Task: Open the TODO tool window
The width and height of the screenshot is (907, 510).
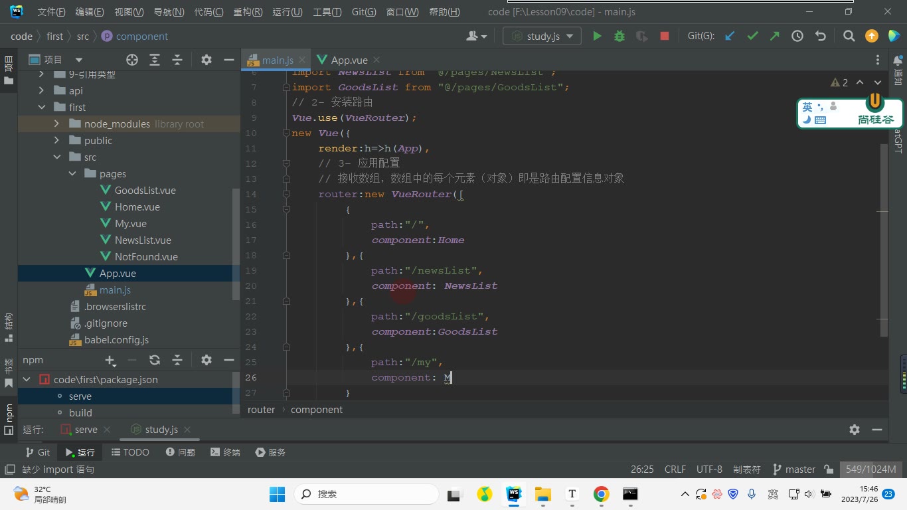Action: 130,452
